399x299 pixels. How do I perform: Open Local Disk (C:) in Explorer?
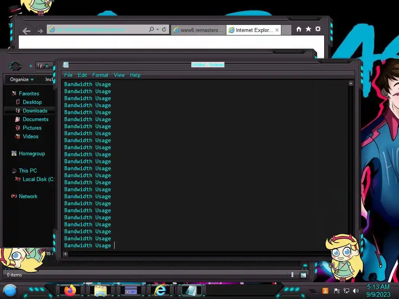39,179
